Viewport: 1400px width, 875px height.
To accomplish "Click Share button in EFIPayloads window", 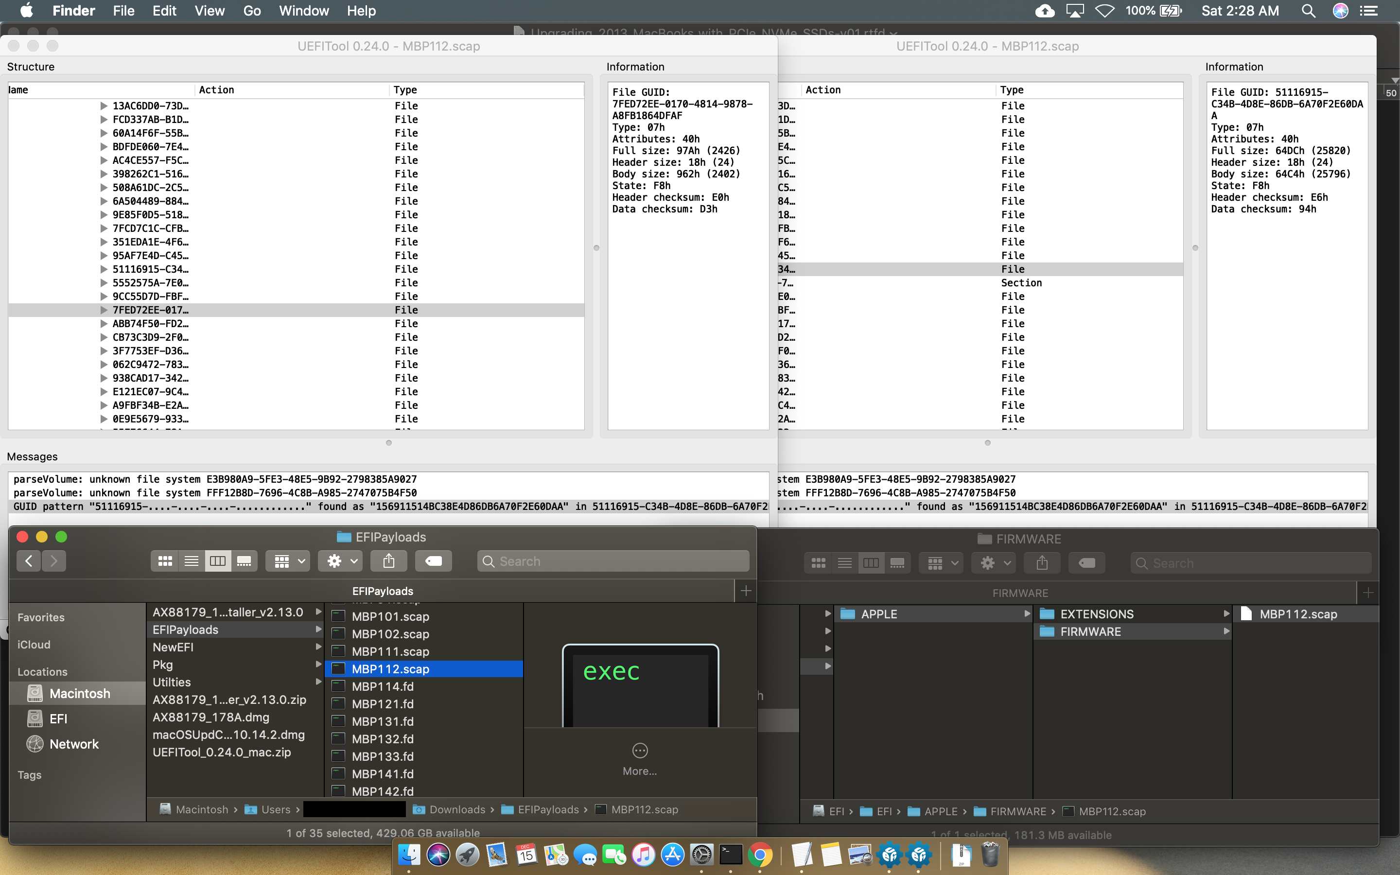I will [389, 561].
